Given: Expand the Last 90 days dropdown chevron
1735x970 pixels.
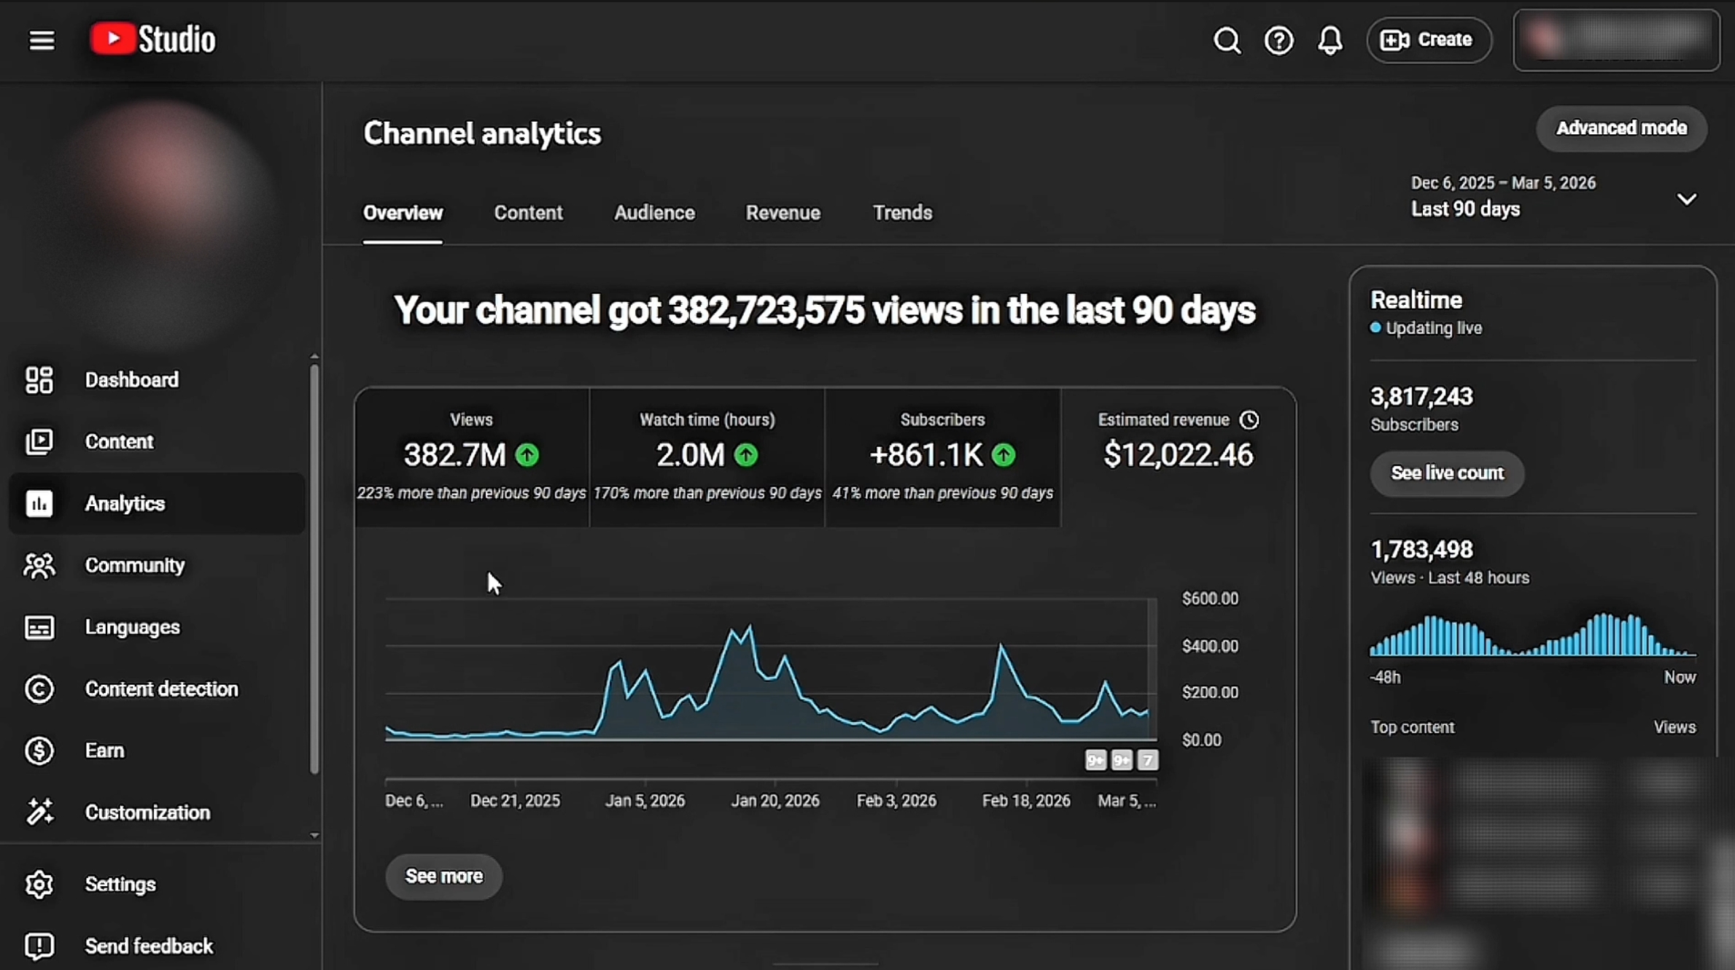Looking at the screenshot, I should pos(1686,198).
